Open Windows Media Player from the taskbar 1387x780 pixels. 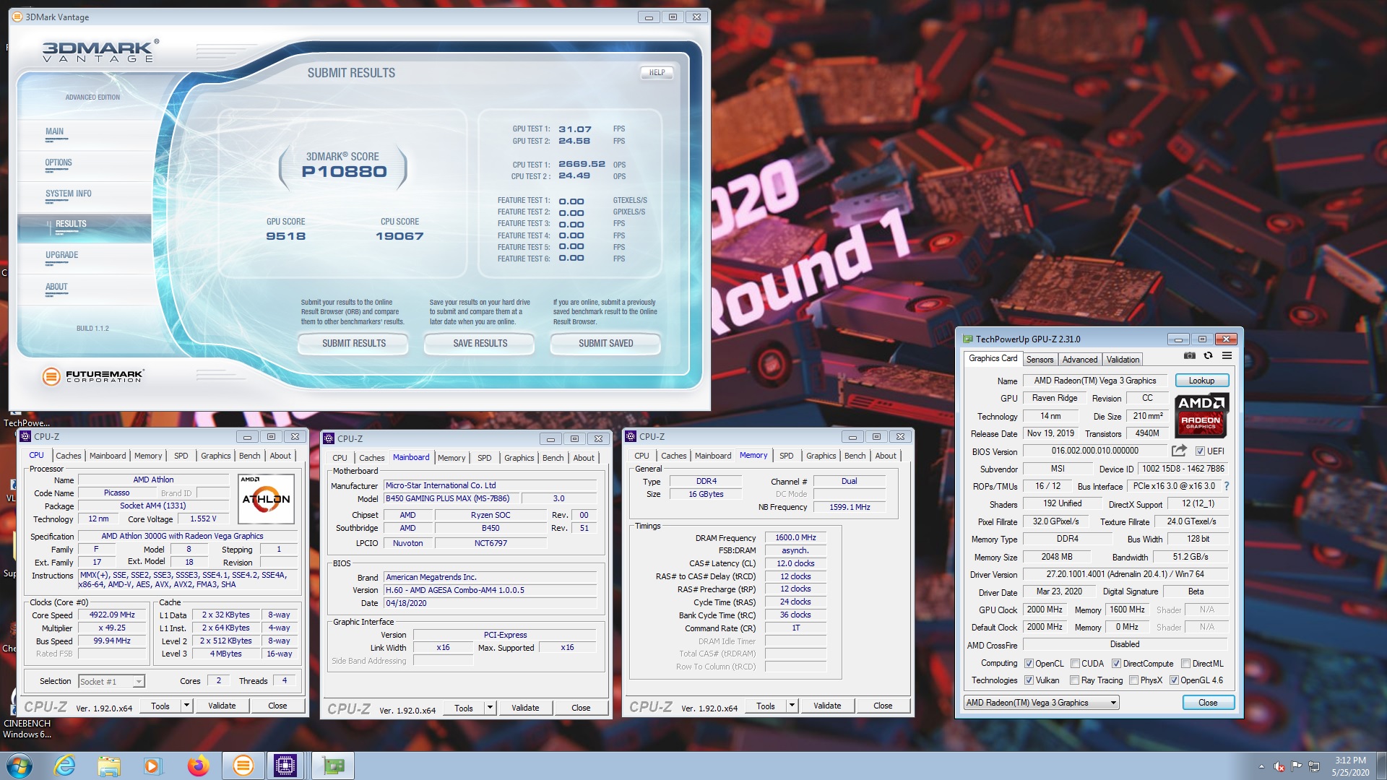point(152,766)
